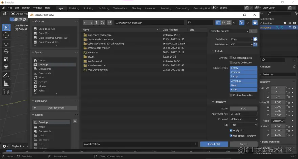Create a new directory icon

tap(110, 23)
